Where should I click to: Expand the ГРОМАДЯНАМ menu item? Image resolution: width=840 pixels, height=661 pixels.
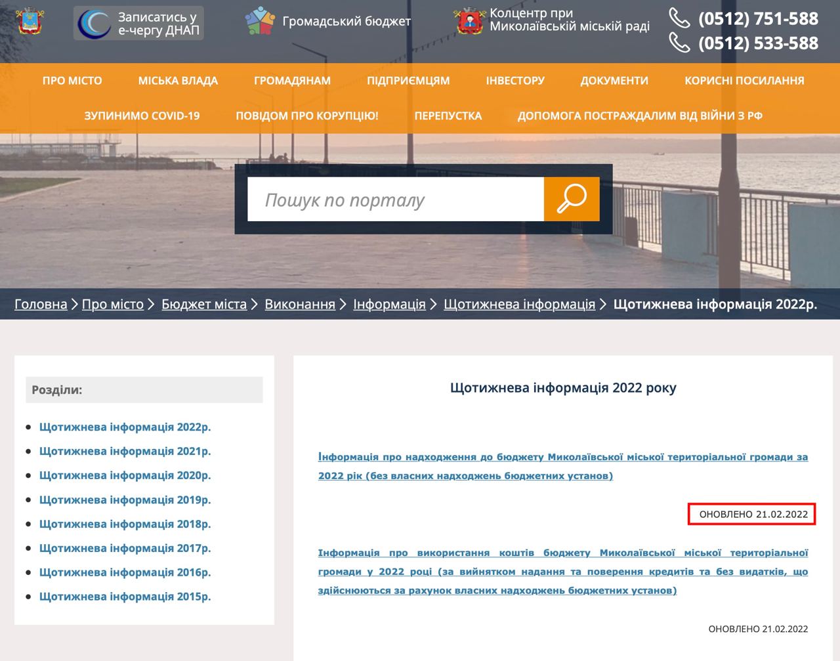coord(292,81)
